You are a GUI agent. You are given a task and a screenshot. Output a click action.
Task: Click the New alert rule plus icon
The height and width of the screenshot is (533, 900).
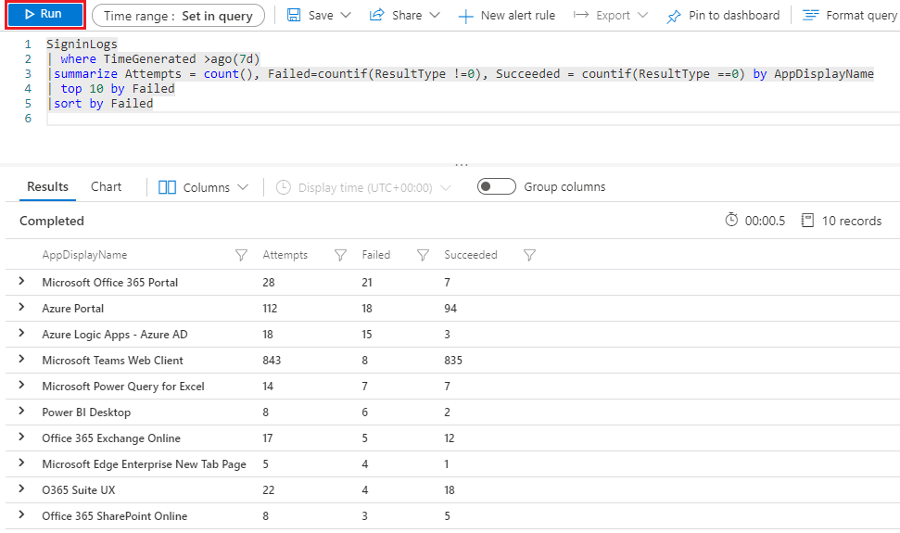coord(465,16)
